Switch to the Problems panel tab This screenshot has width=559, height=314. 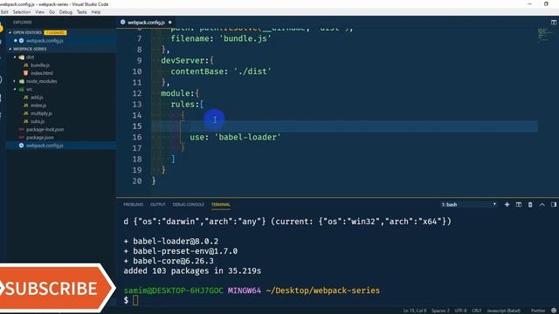click(x=134, y=205)
